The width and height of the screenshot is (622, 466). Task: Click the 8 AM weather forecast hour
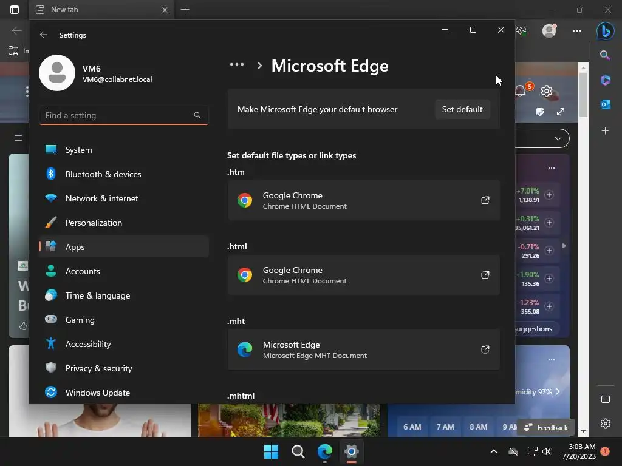click(x=479, y=427)
